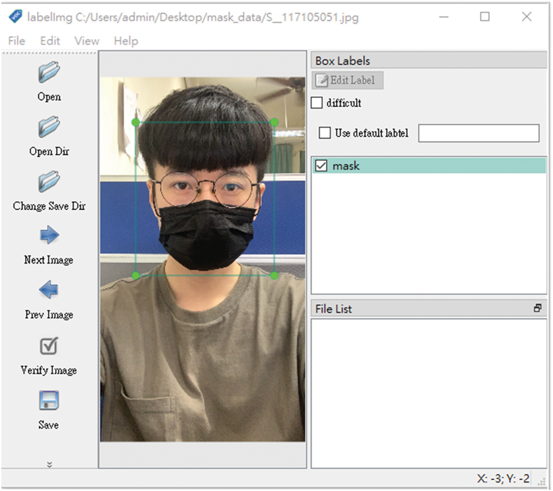This screenshot has height=491, width=553.
Task: Expand the toolbar overflow chevron
Action: click(49, 464)
